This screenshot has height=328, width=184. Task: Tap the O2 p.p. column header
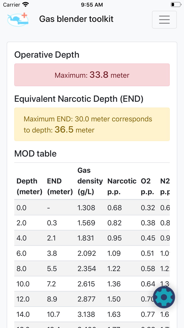(148, 186)
